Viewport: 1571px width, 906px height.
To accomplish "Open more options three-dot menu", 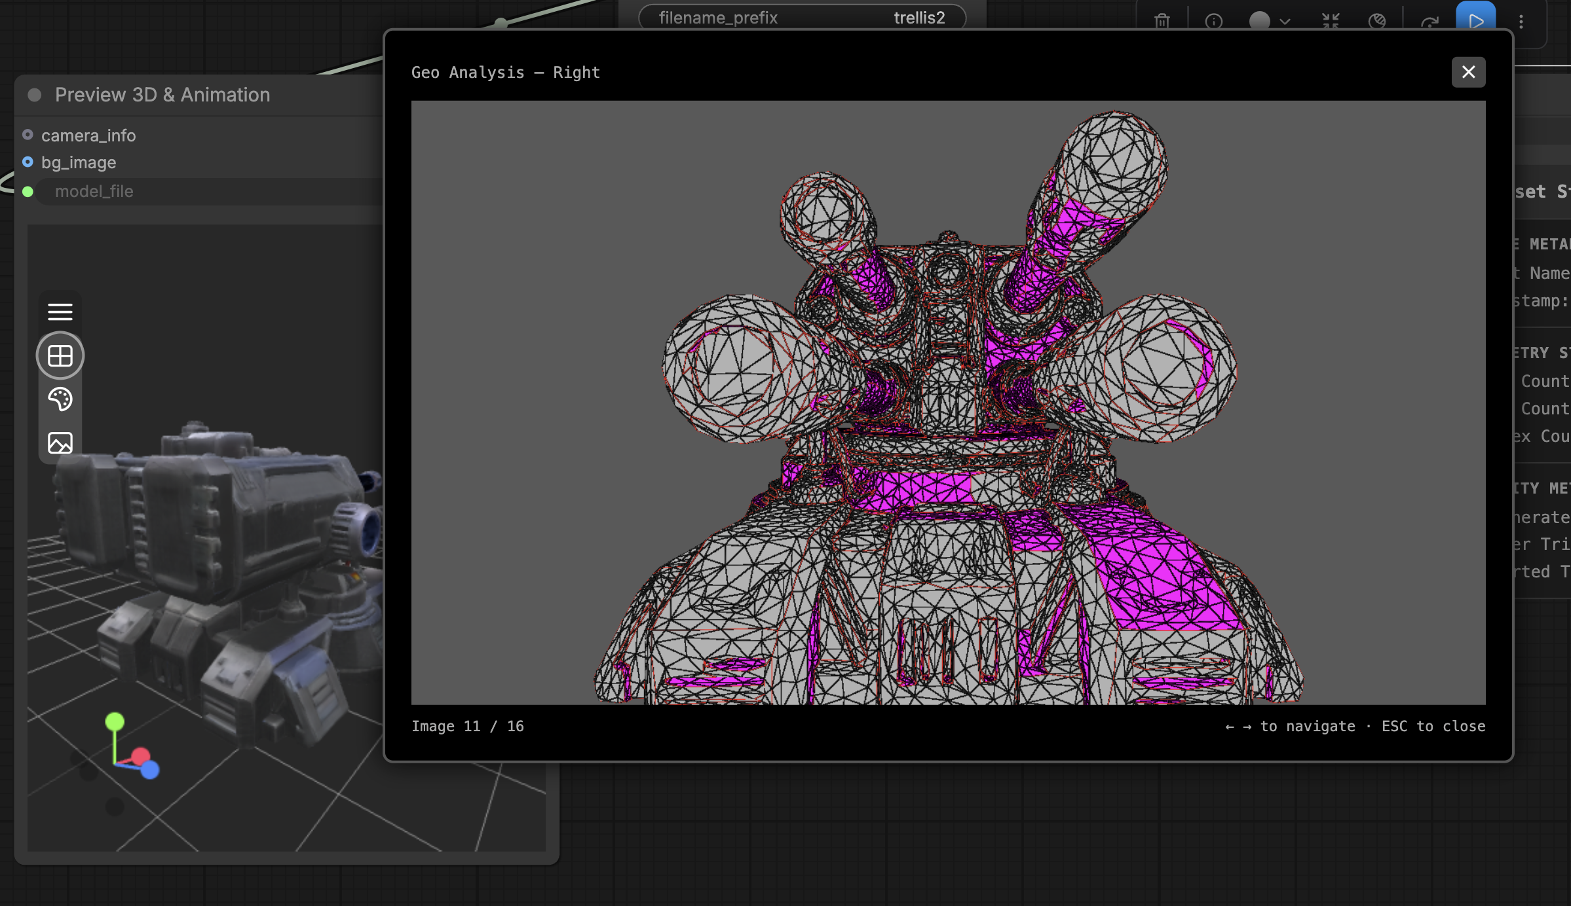I will (1521, 22).
